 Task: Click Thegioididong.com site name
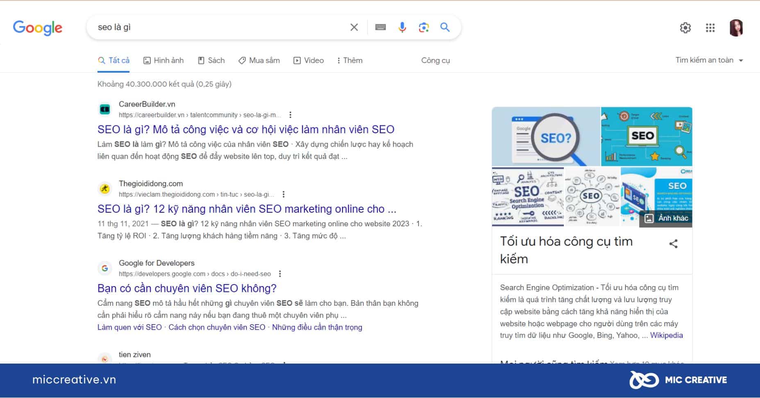(x=151, y=184)
